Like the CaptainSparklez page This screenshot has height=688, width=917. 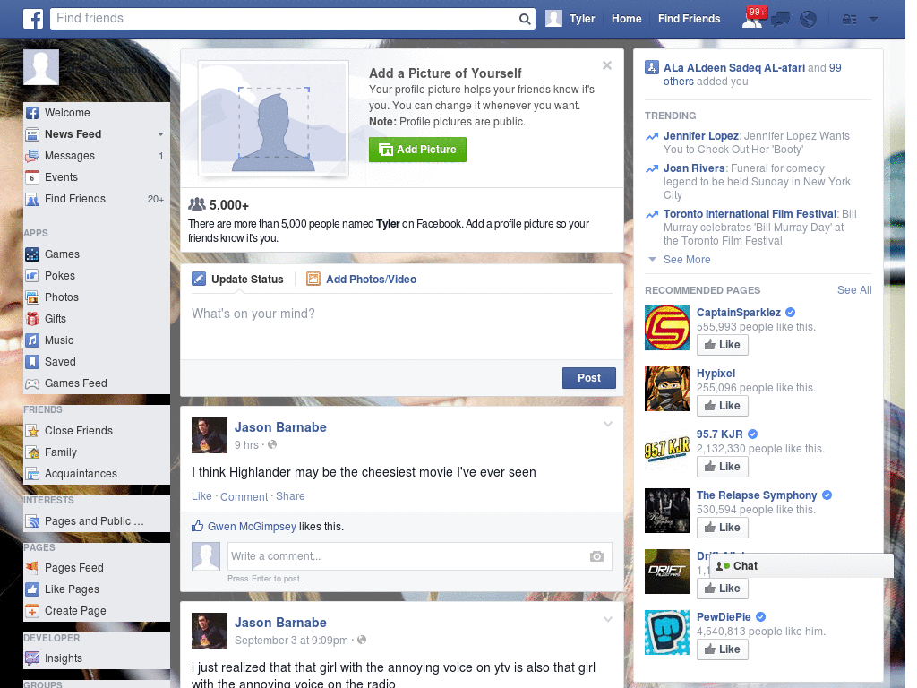click(723, 345)
